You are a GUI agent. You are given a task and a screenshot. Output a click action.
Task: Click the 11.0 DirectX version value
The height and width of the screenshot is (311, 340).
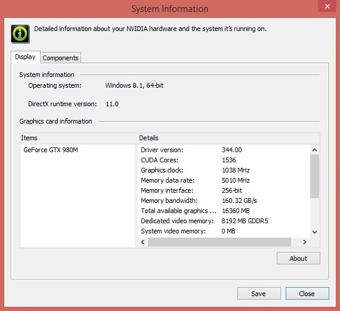[112, 104]
